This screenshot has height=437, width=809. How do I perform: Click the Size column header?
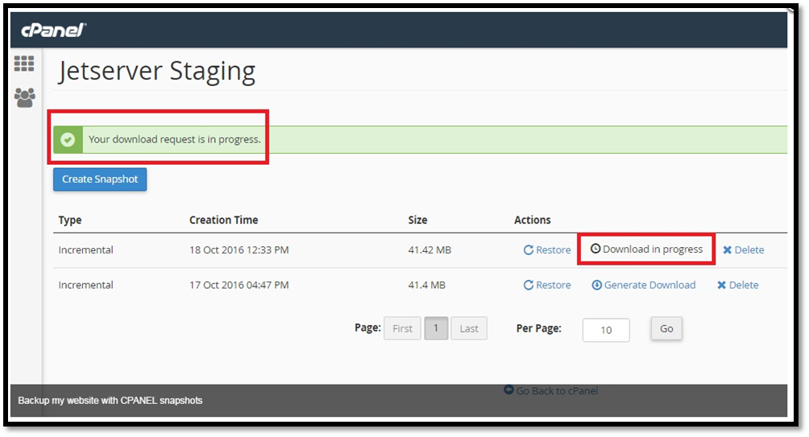pos(417,220)
